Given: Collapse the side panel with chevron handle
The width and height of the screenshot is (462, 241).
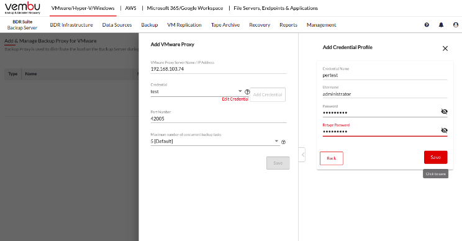Looking at the screenshot, I should point(302,155).
